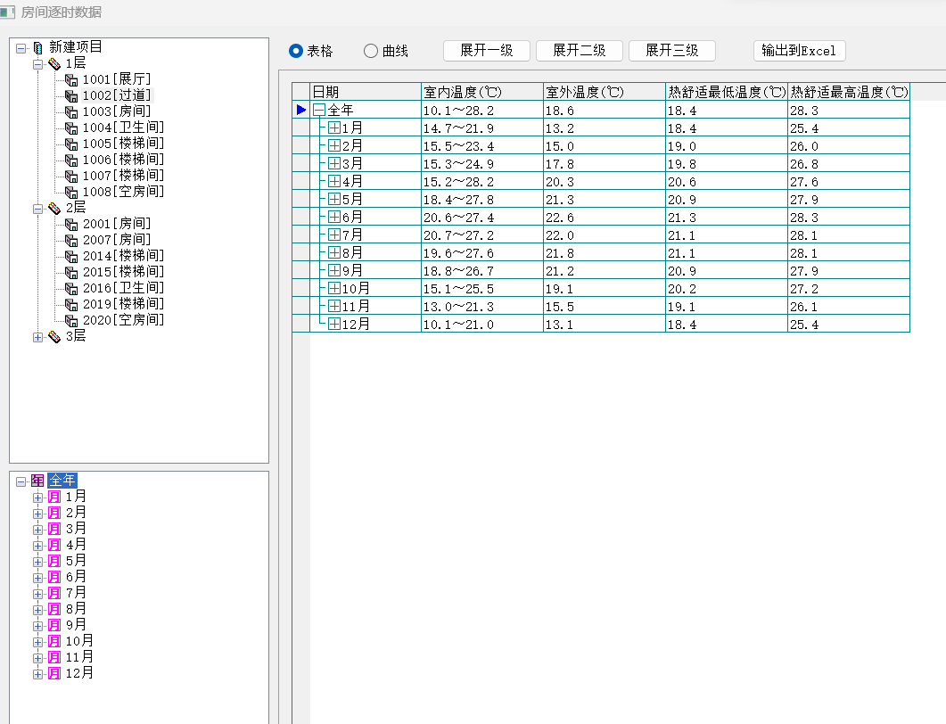
Task: Click the floor icon beside 1层
Action: 54,63
